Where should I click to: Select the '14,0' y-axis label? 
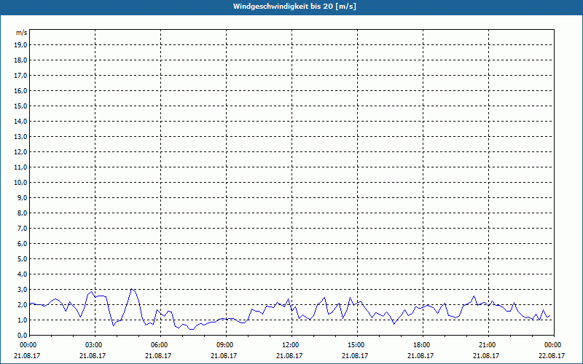coord(20,121)
